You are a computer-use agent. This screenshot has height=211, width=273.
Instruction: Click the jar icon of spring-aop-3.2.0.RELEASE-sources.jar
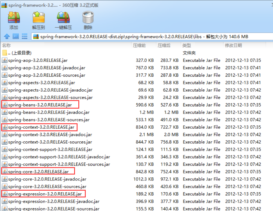[x=5, y=75]
